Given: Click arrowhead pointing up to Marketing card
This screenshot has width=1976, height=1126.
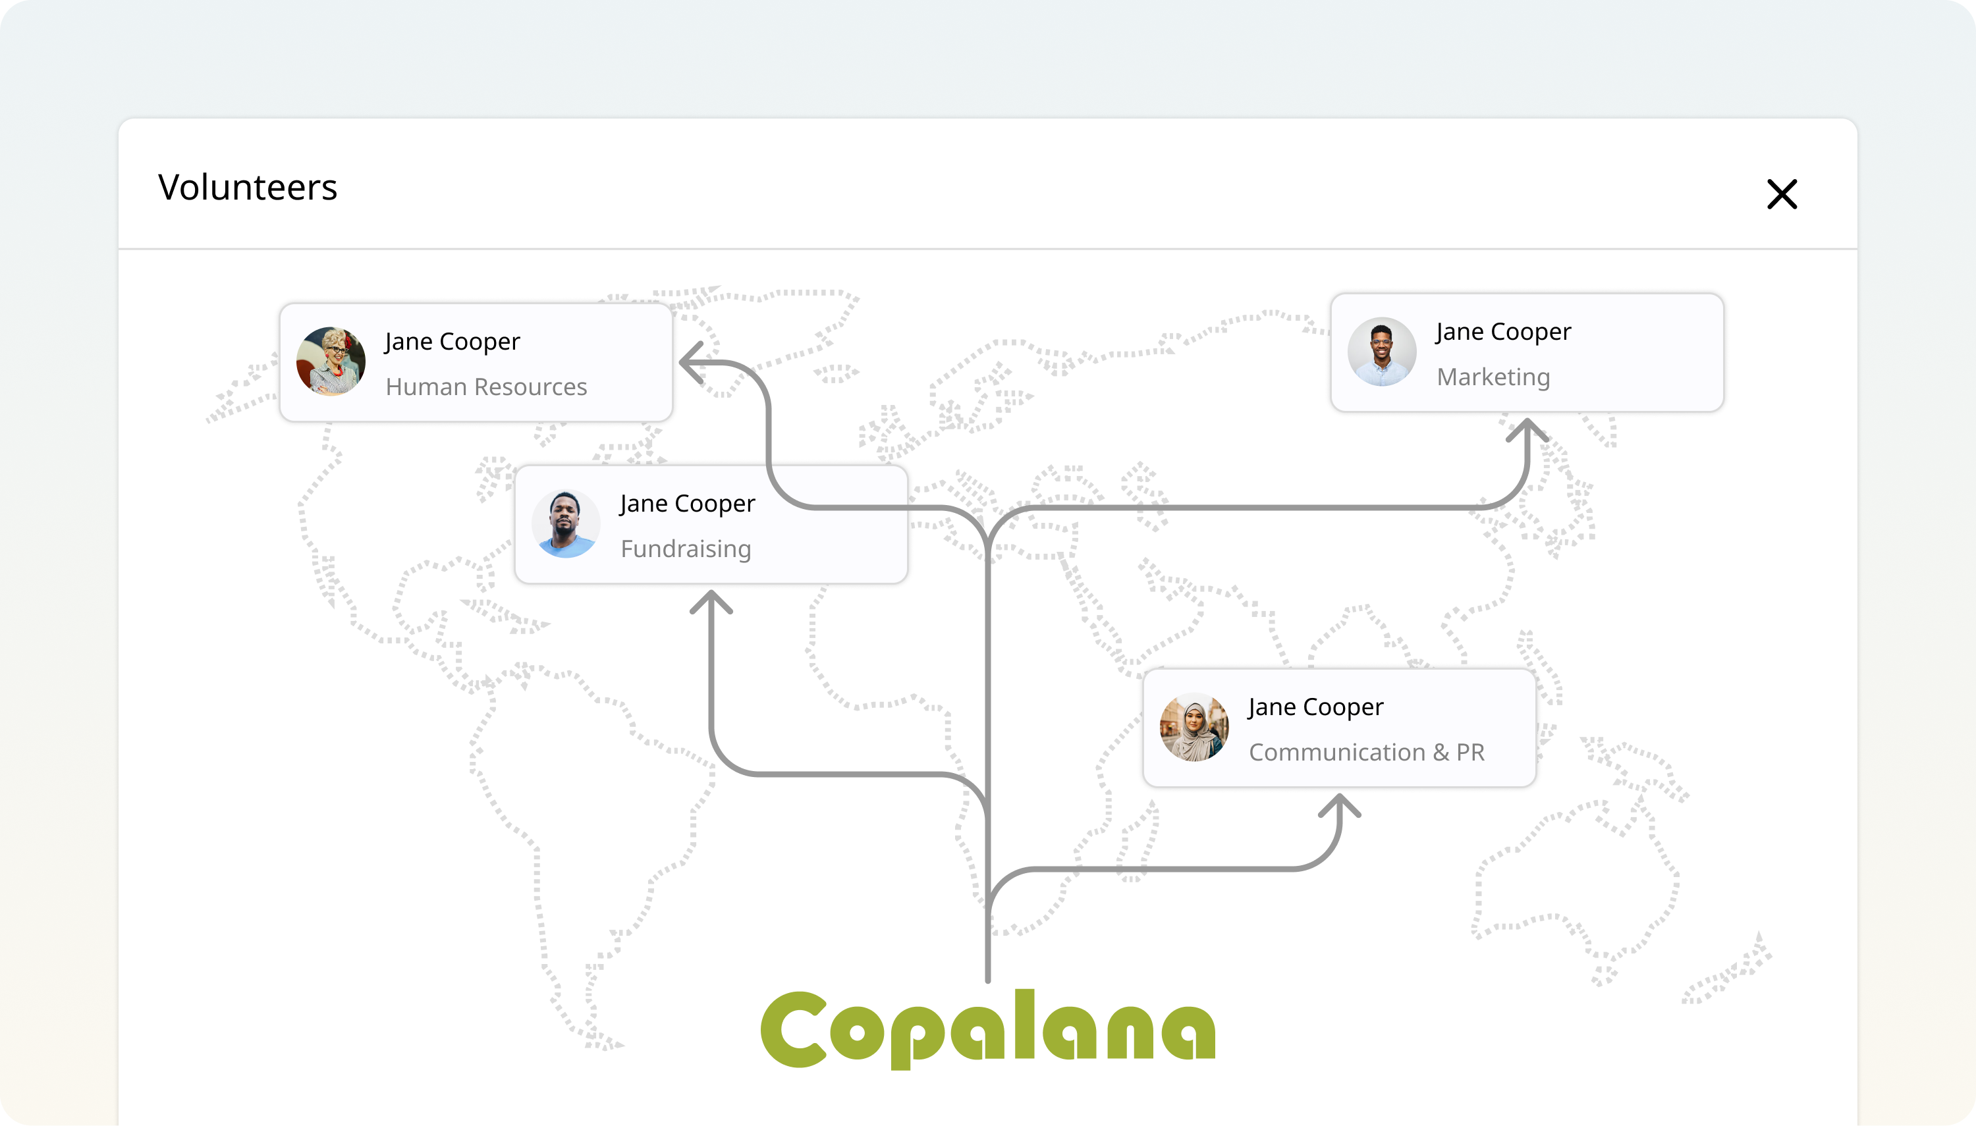Looking at the screenshot, I should click(1527, 430).
